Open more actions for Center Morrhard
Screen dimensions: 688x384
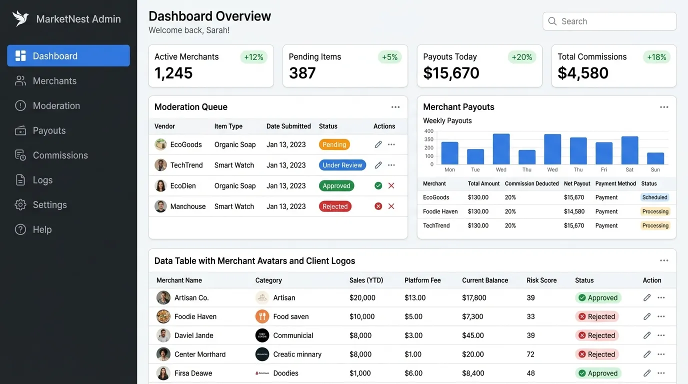(661, 354)
